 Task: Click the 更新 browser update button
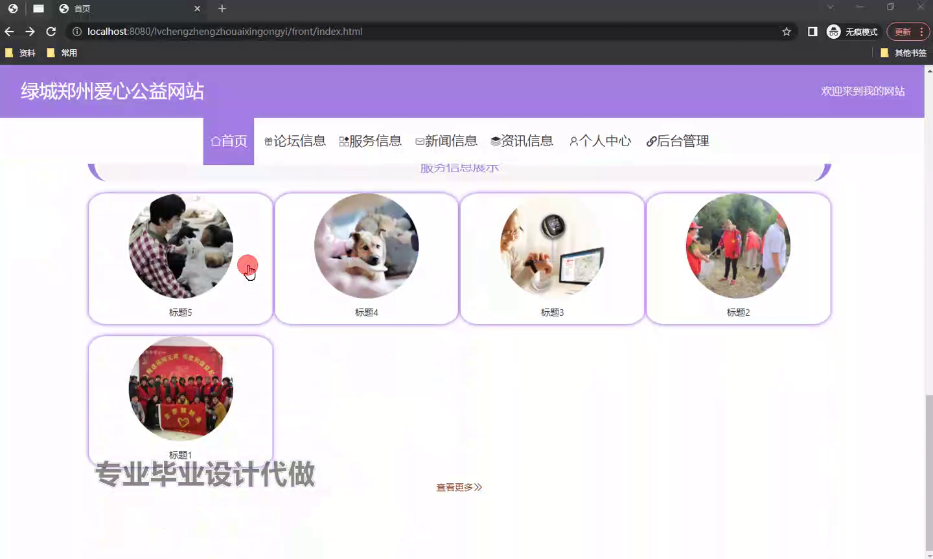[908, 32]
